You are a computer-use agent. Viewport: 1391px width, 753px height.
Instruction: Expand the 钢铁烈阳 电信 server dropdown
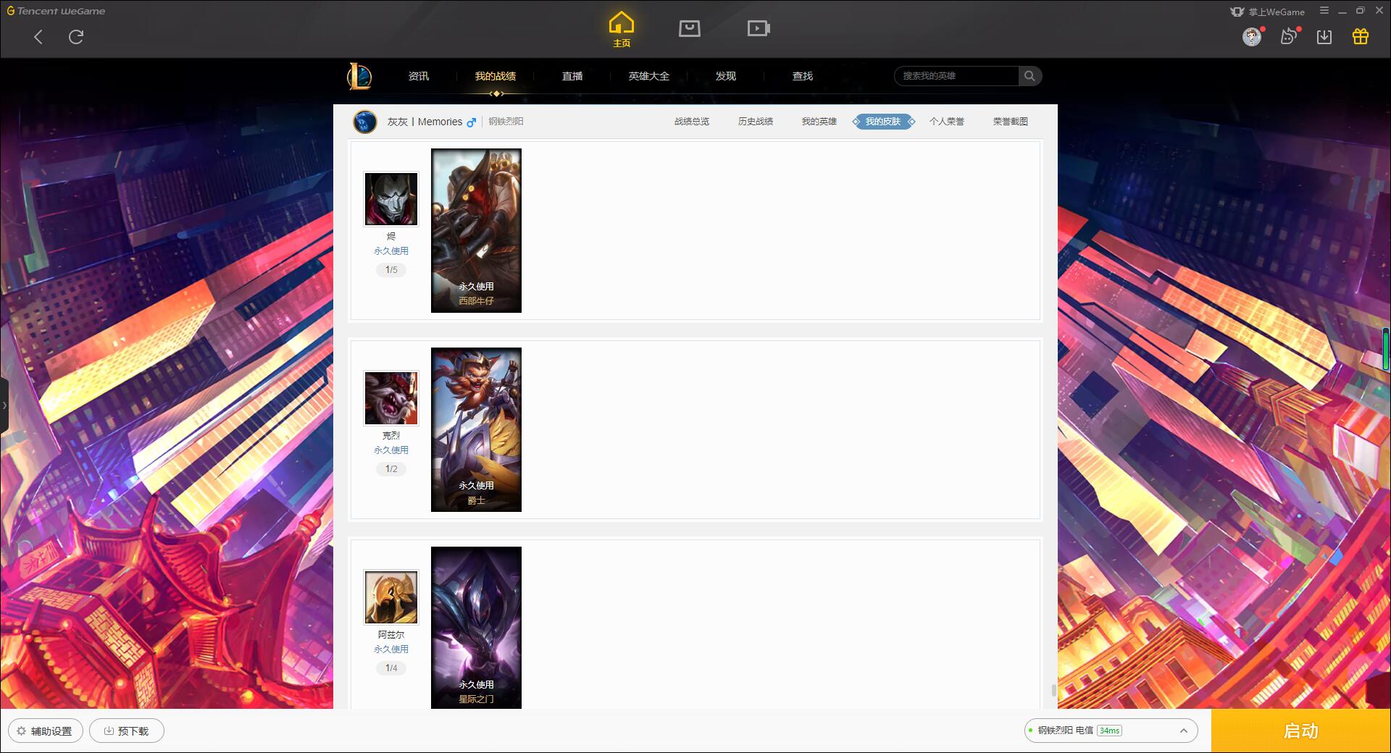click(x=1110, y=731)
